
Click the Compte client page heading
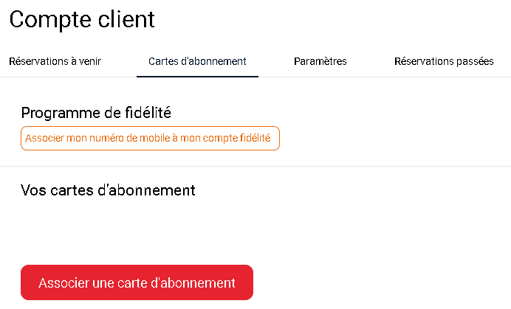(x=82, y=20)
